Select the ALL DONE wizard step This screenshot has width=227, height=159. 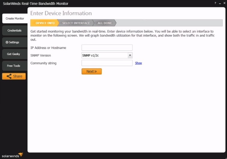tap(105, 23)
